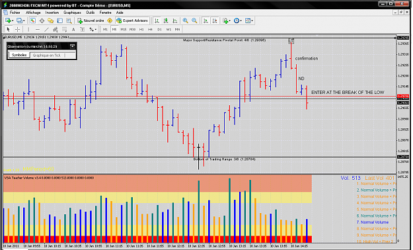Switch chart to bar chart icon
The width and height of the screenshot is (413, 250).
pos(157,21)
